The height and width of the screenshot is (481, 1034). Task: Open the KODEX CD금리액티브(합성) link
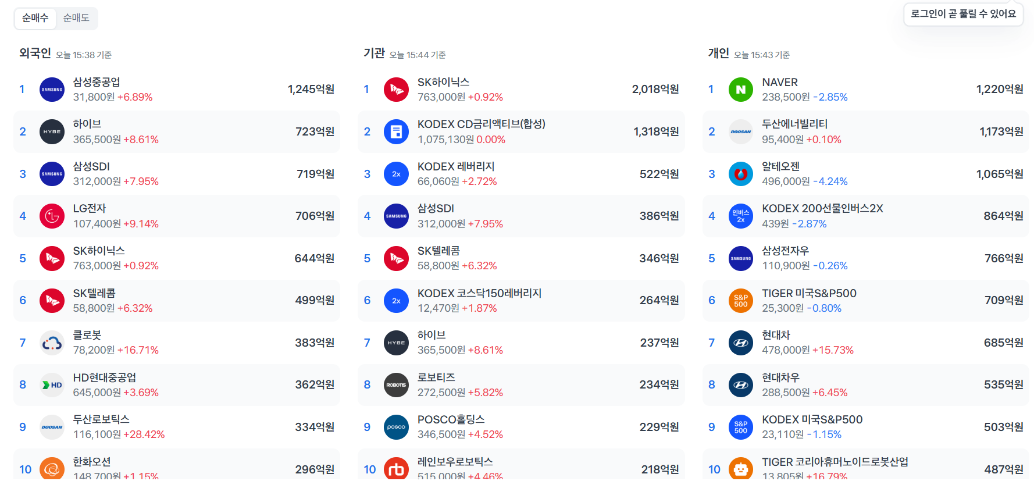click(x=481, y=124)
